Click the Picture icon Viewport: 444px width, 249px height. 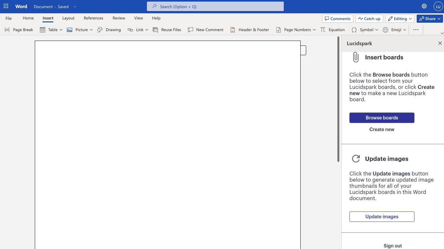pos(70,30)
